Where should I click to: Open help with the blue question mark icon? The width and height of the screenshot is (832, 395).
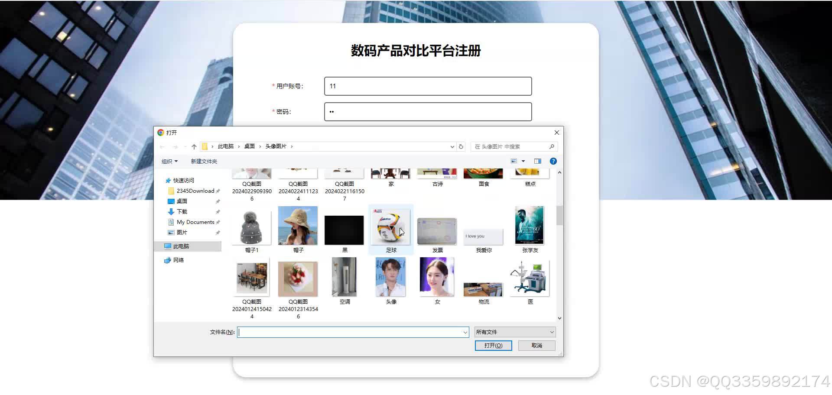point(553,161)
